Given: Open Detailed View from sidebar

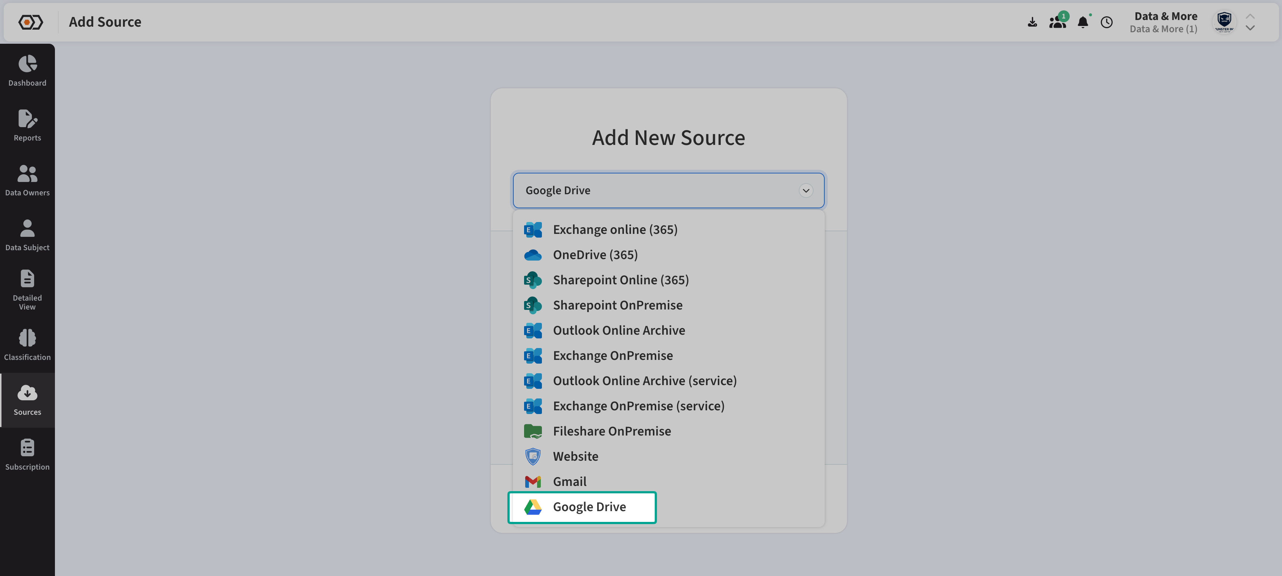Looking at the screenshot, I should (x=27, y=290).
